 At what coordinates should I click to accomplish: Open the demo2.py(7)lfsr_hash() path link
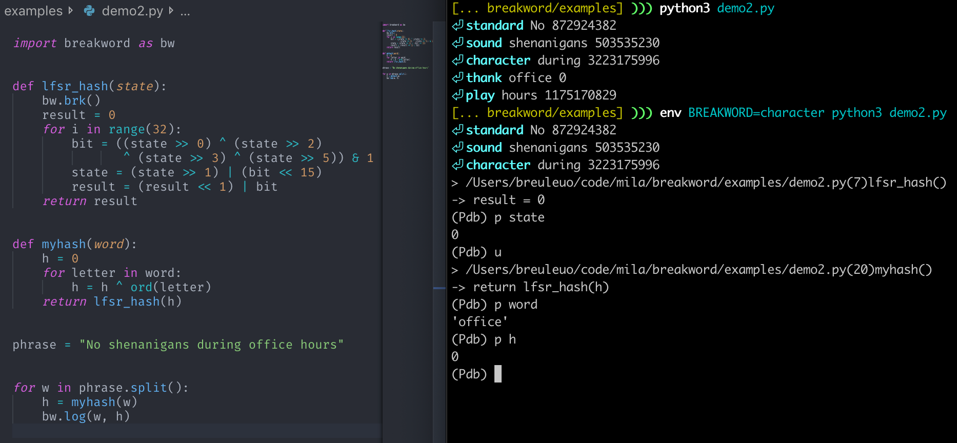tap(705, 183)
